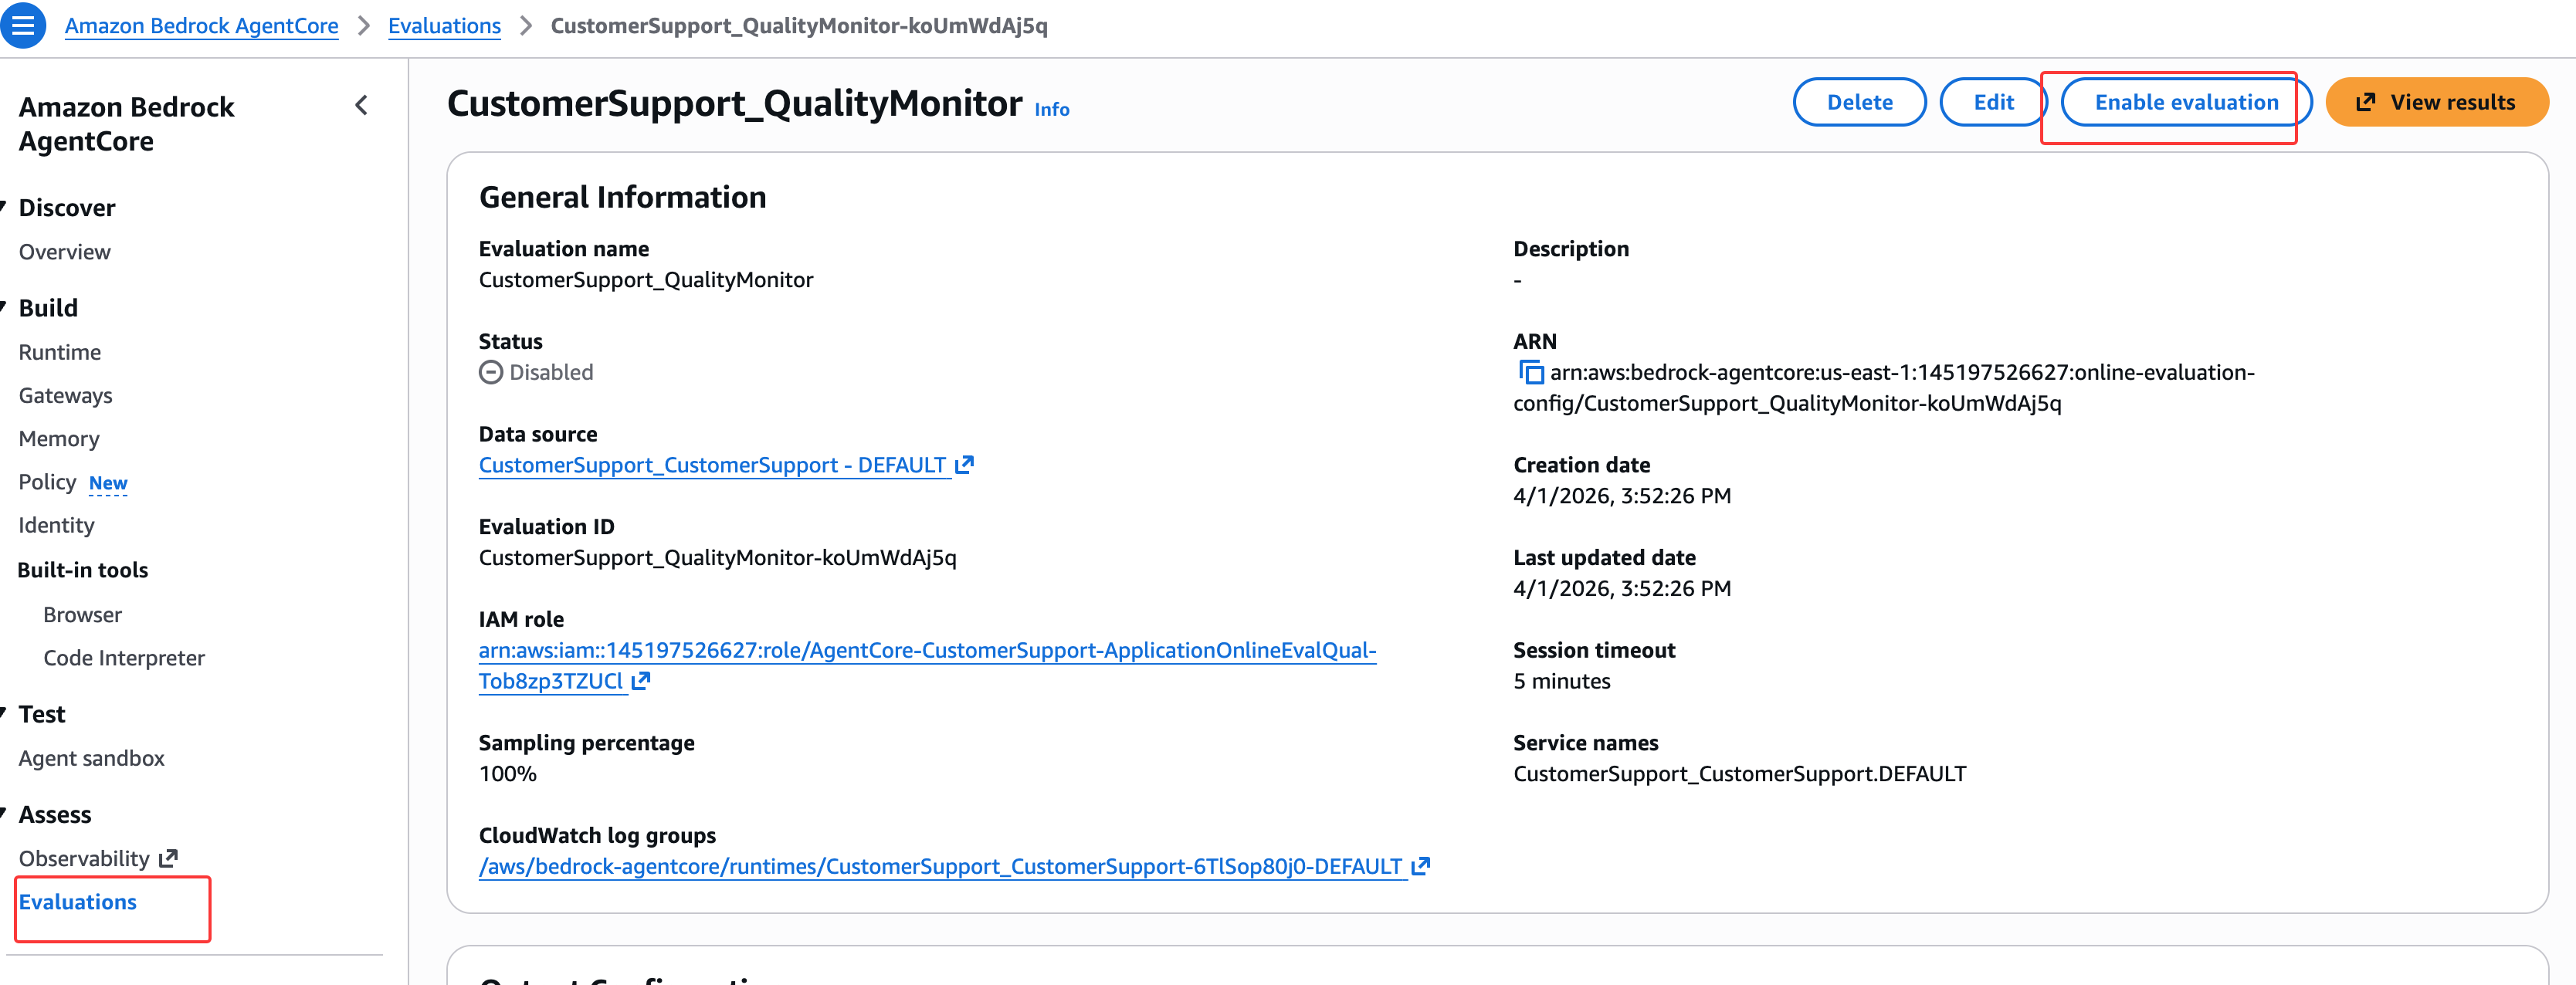
Task: Open the Evaluations breadcrumb link
Action: coord(444,26)
